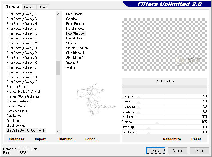The width and height of the screenshot is (212, 157).
Task: Pick the Sine Blobs IV filter
Action: 75,58
